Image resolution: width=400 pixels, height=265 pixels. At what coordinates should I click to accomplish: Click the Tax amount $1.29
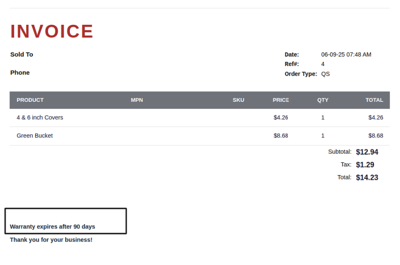tap(365, 165)
